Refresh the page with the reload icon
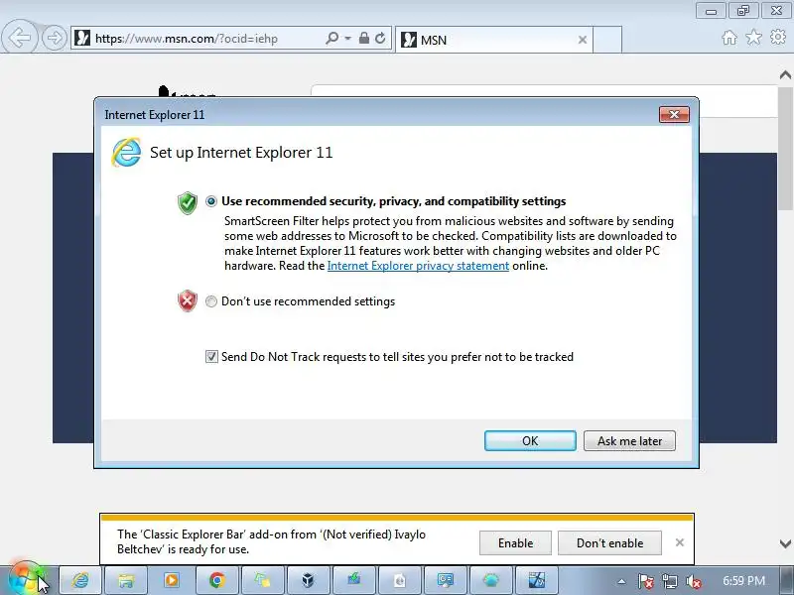This screenshot has width=794, height=595. [x=380, y=38]
